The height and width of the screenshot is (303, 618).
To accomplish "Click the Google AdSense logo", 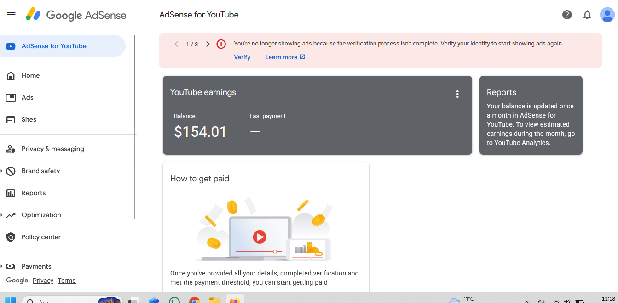I will [x=76, y=15].
